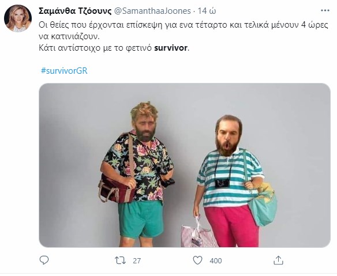This screenshot has width=337, height=276.
Task: Click the pink striped bag in photo
Action: (198, 235)
